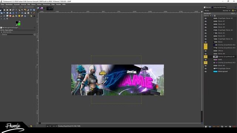Switch to the Ebenen tab
The height and width of the screenshot is (133, 237).
(x=207, y=7)
